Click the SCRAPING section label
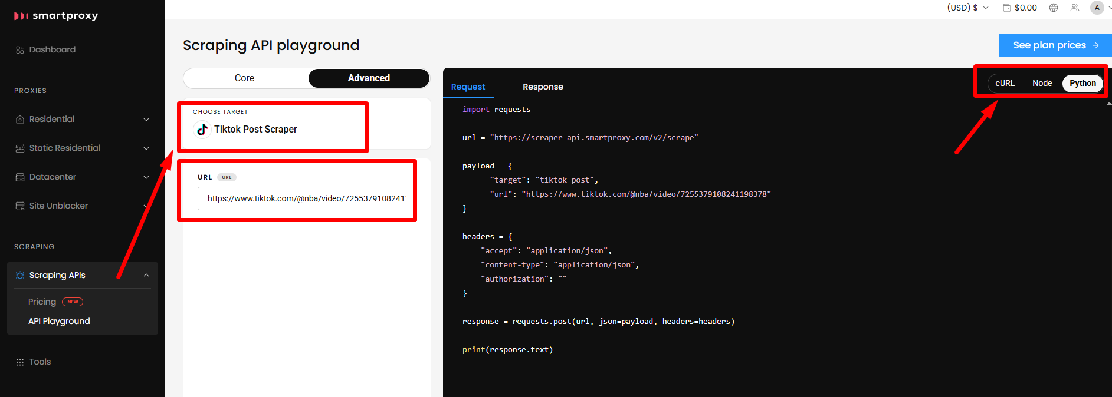This screenshot has height=397, width=1112. (34, 247)
